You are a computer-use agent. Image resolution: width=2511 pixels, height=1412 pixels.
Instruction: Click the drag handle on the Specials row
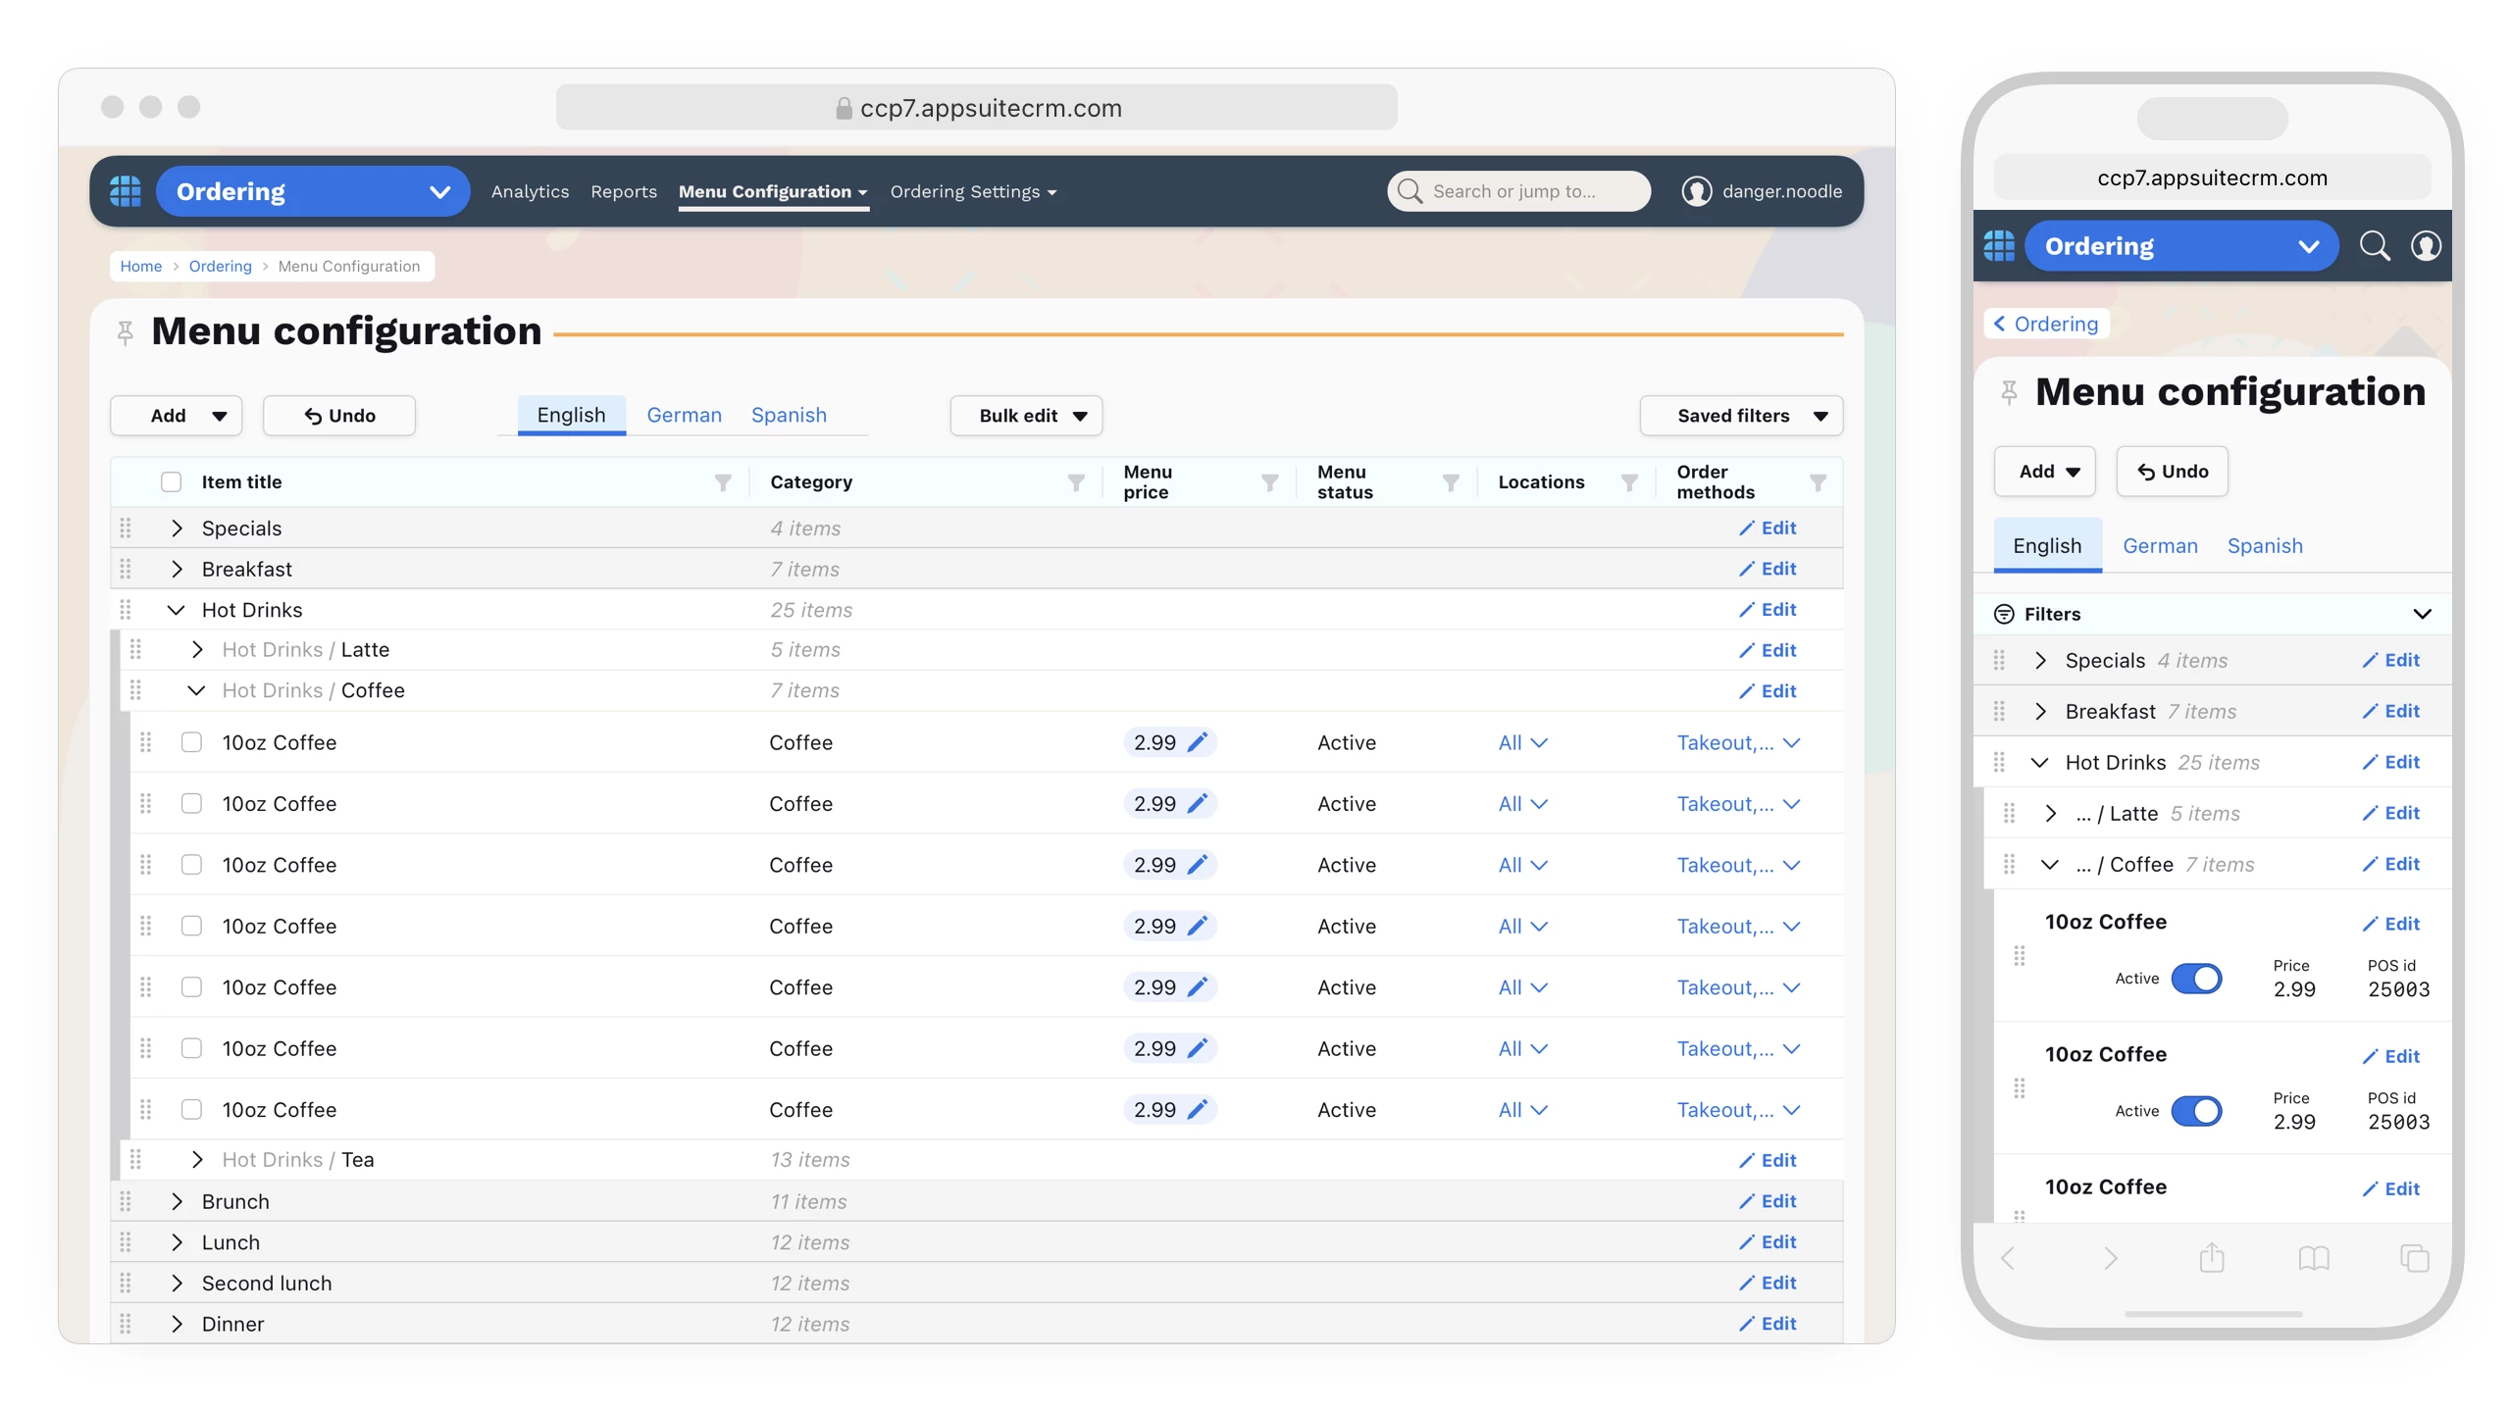(x=126, y=529)
